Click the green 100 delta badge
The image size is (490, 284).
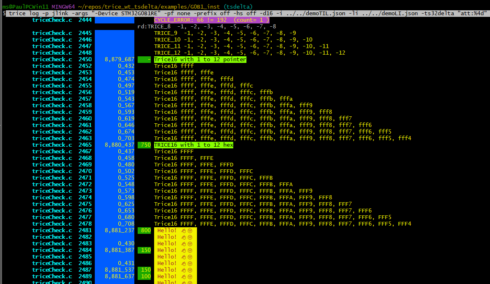point(145,276)
